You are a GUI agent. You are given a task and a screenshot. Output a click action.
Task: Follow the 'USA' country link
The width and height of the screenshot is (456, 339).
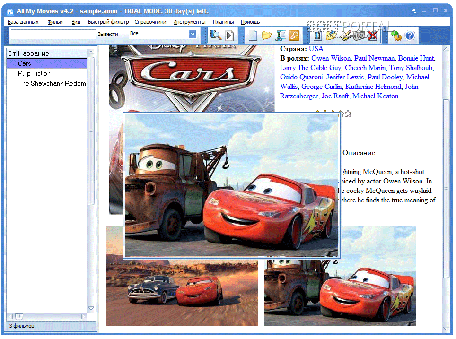click(316, 49)
